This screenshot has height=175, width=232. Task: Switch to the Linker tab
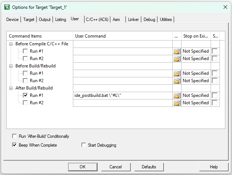click(x=133, y=20)
